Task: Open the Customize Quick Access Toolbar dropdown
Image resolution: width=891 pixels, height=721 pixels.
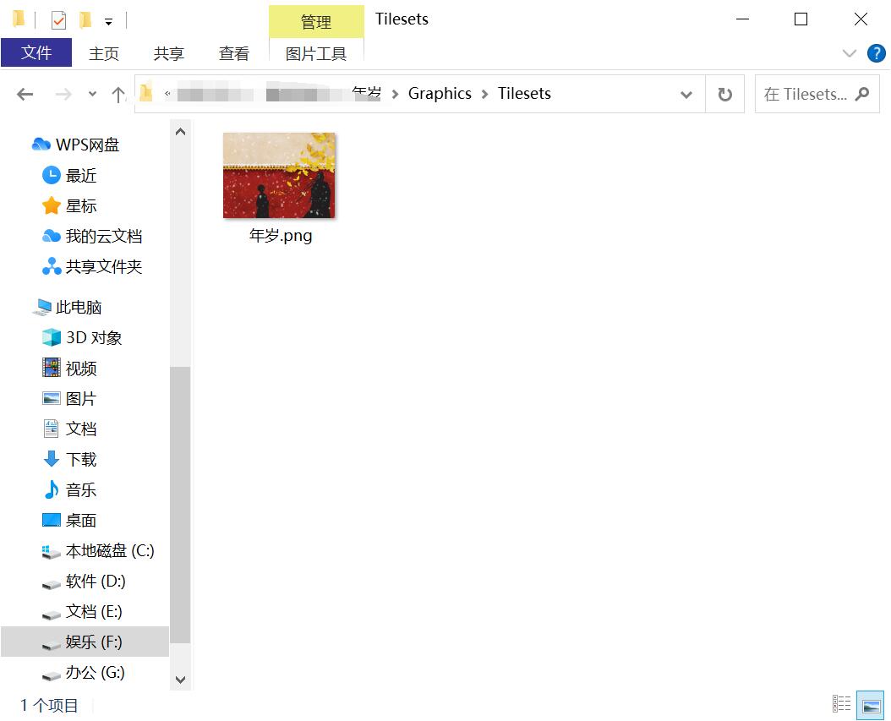Action: (108, 22)
